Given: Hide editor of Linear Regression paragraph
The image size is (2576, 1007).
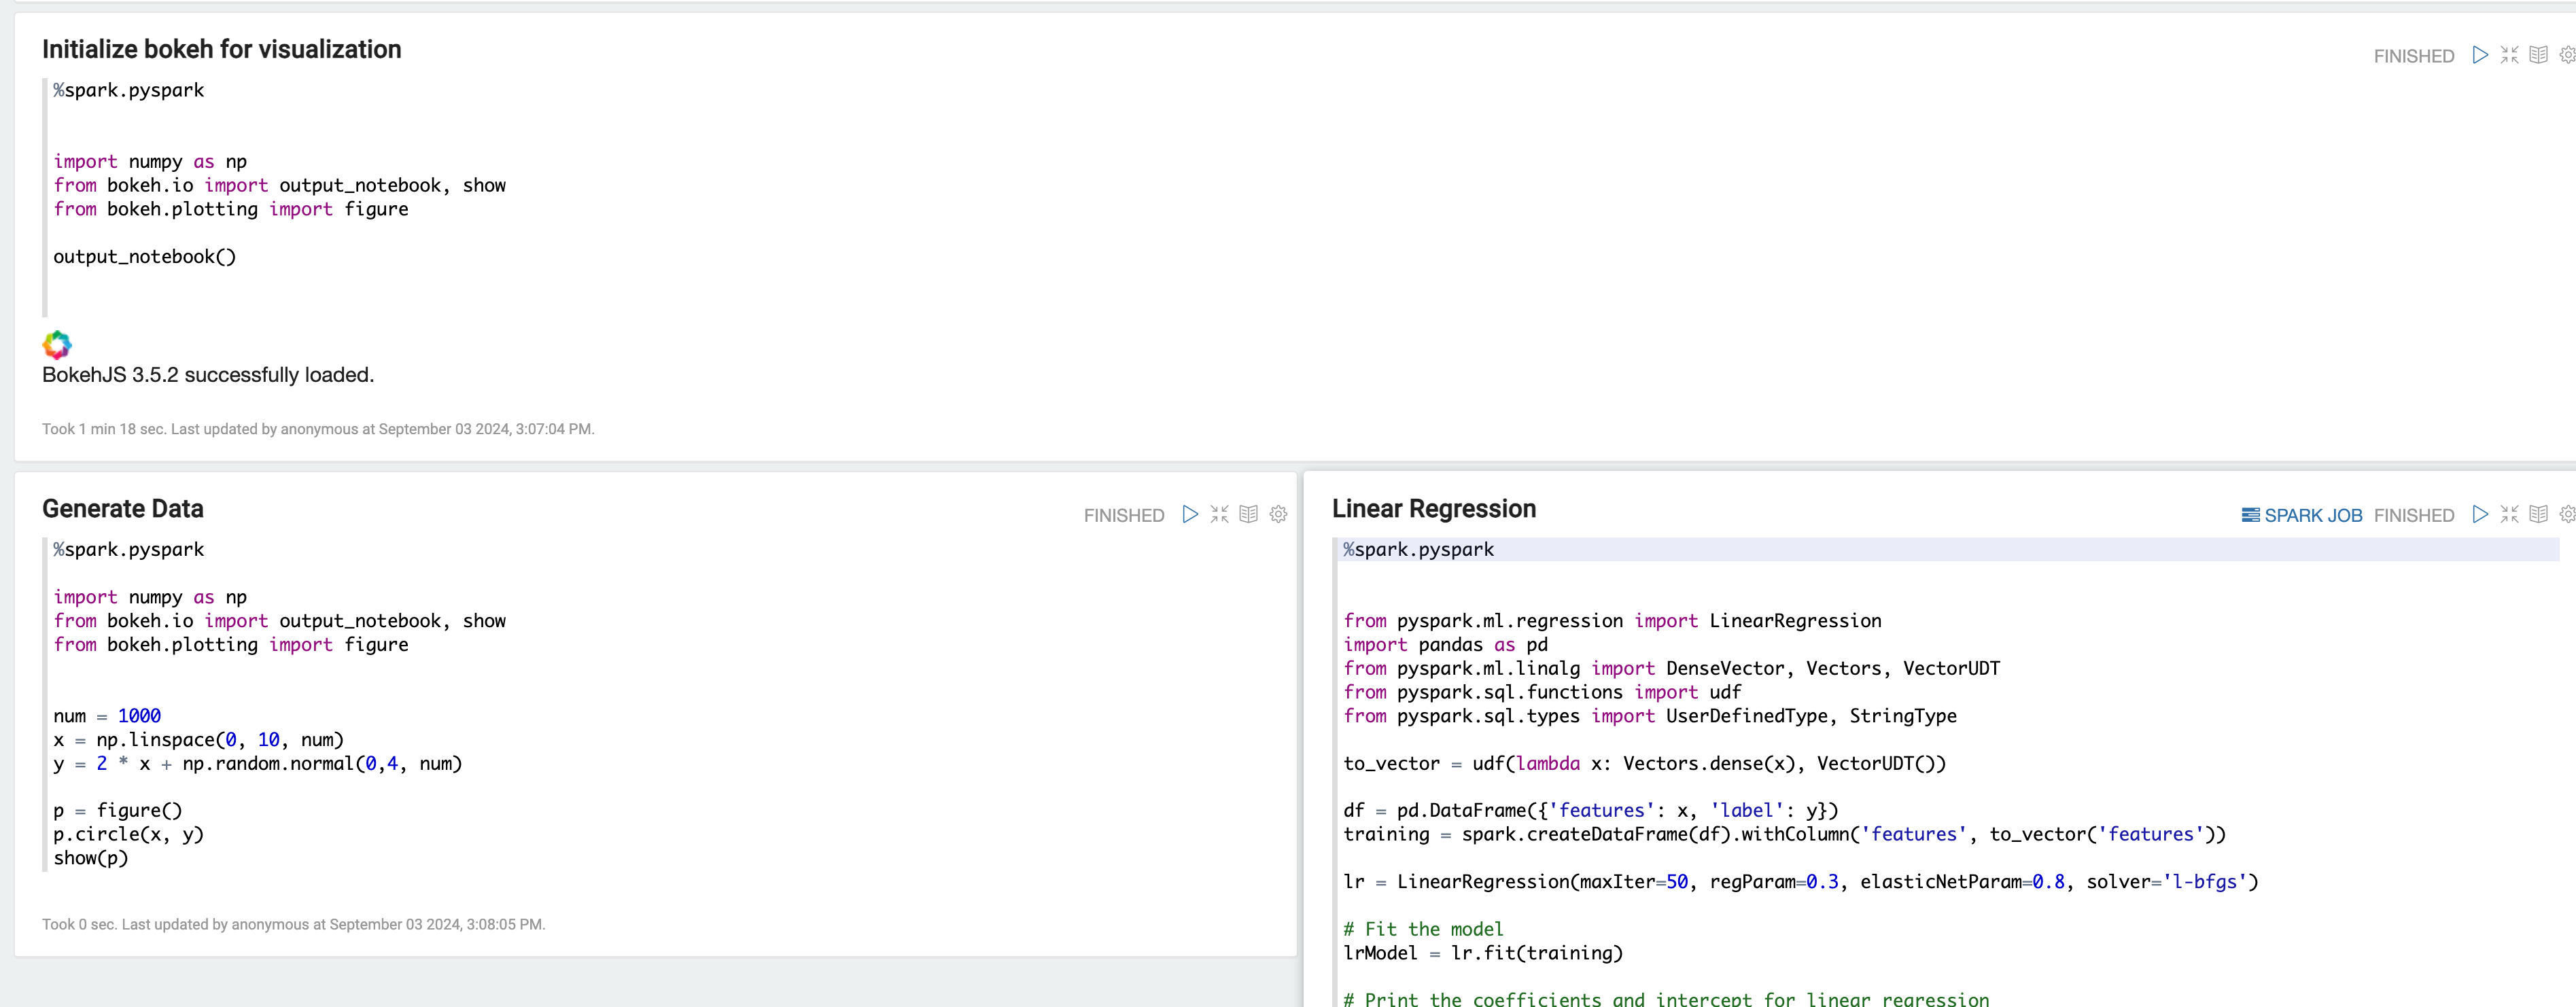Looking at the screenshot, I should [2509, 514].
